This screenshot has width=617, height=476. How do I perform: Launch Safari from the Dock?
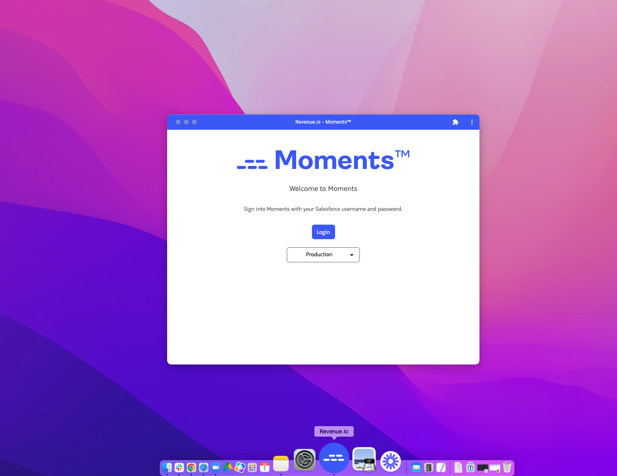[x=204, y=467]
